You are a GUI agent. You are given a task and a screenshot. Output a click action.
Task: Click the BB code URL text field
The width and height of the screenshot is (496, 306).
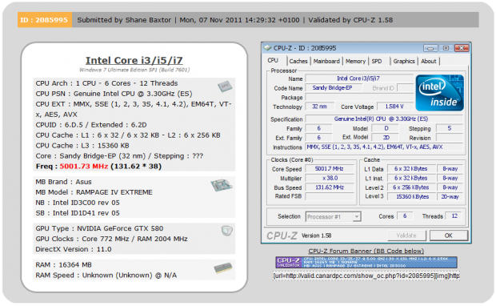coord(366,276)
